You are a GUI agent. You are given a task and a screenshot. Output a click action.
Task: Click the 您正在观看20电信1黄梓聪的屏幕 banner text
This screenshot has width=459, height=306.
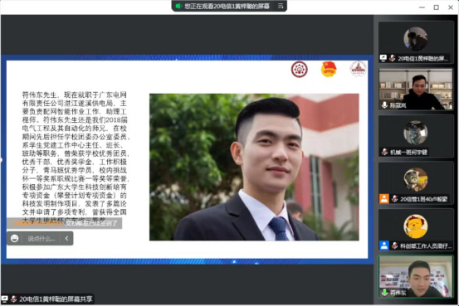(227, 6)
